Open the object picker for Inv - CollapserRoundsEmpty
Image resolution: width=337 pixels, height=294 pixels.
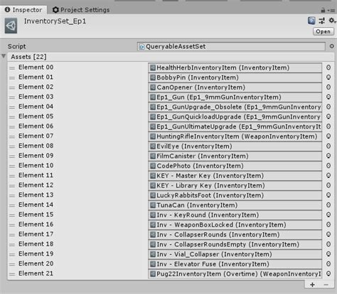pos(328,244)
